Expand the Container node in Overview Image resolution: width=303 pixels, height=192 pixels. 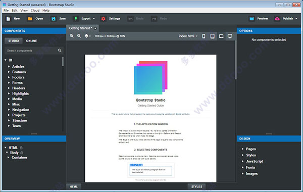(x=8, y=158)
